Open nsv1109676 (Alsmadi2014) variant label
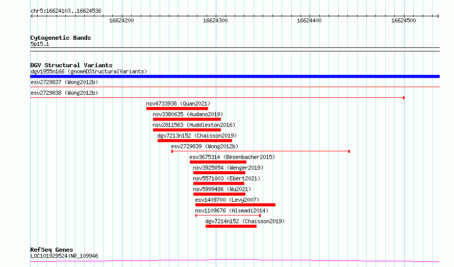This screenshot has height=267, width=454. tap(232, 210)
